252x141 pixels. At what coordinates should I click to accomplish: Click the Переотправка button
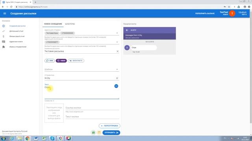click(x=109, y=126)
